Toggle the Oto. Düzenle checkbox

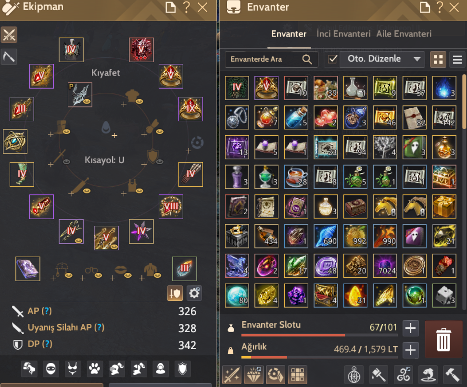(x=332, y=59)
